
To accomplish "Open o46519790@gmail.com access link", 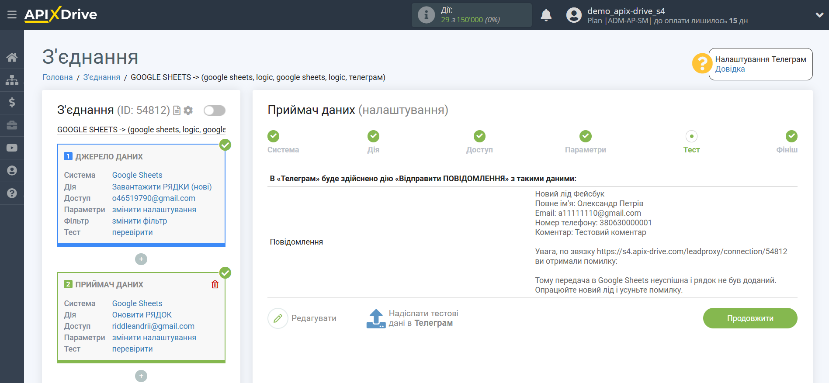I will (x=154, y=198).
